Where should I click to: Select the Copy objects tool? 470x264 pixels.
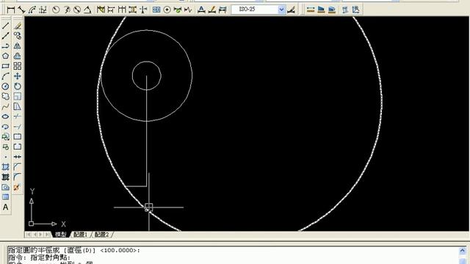18,36
